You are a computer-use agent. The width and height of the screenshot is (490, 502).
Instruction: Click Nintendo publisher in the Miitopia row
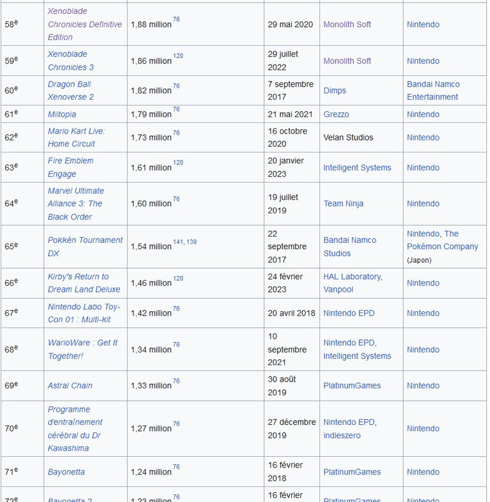coord(423,114)
